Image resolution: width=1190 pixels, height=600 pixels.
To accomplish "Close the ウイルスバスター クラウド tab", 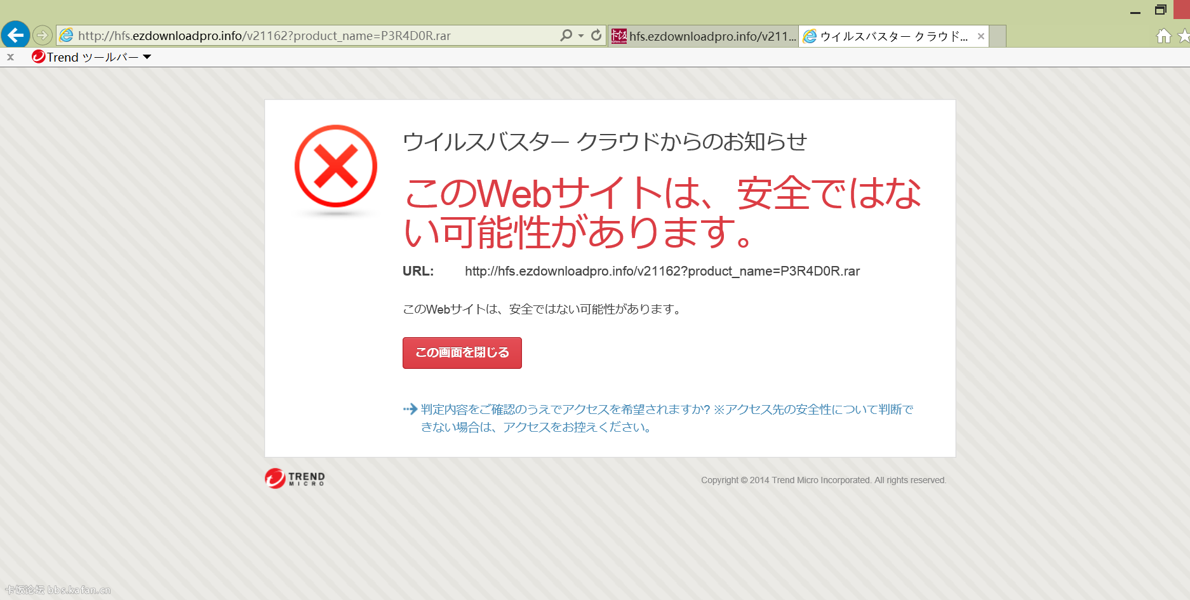I will (x=980, y=36).
